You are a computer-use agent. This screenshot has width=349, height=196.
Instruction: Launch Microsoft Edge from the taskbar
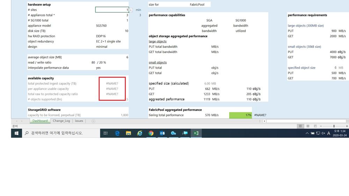tap(117, 133)
